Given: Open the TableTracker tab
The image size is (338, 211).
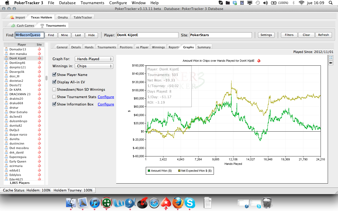Looking at the screenshot, I should (x=83, y=17).
